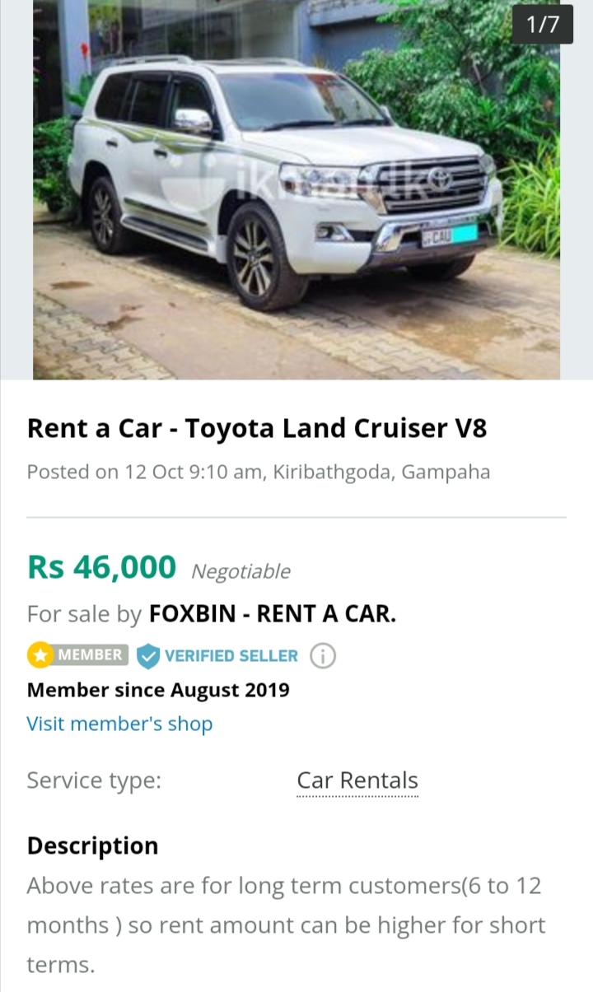Image resolution: width=593 pixels, height=992 pixels.
Task: Tap the MEMBER badge label
Action: 91,655
